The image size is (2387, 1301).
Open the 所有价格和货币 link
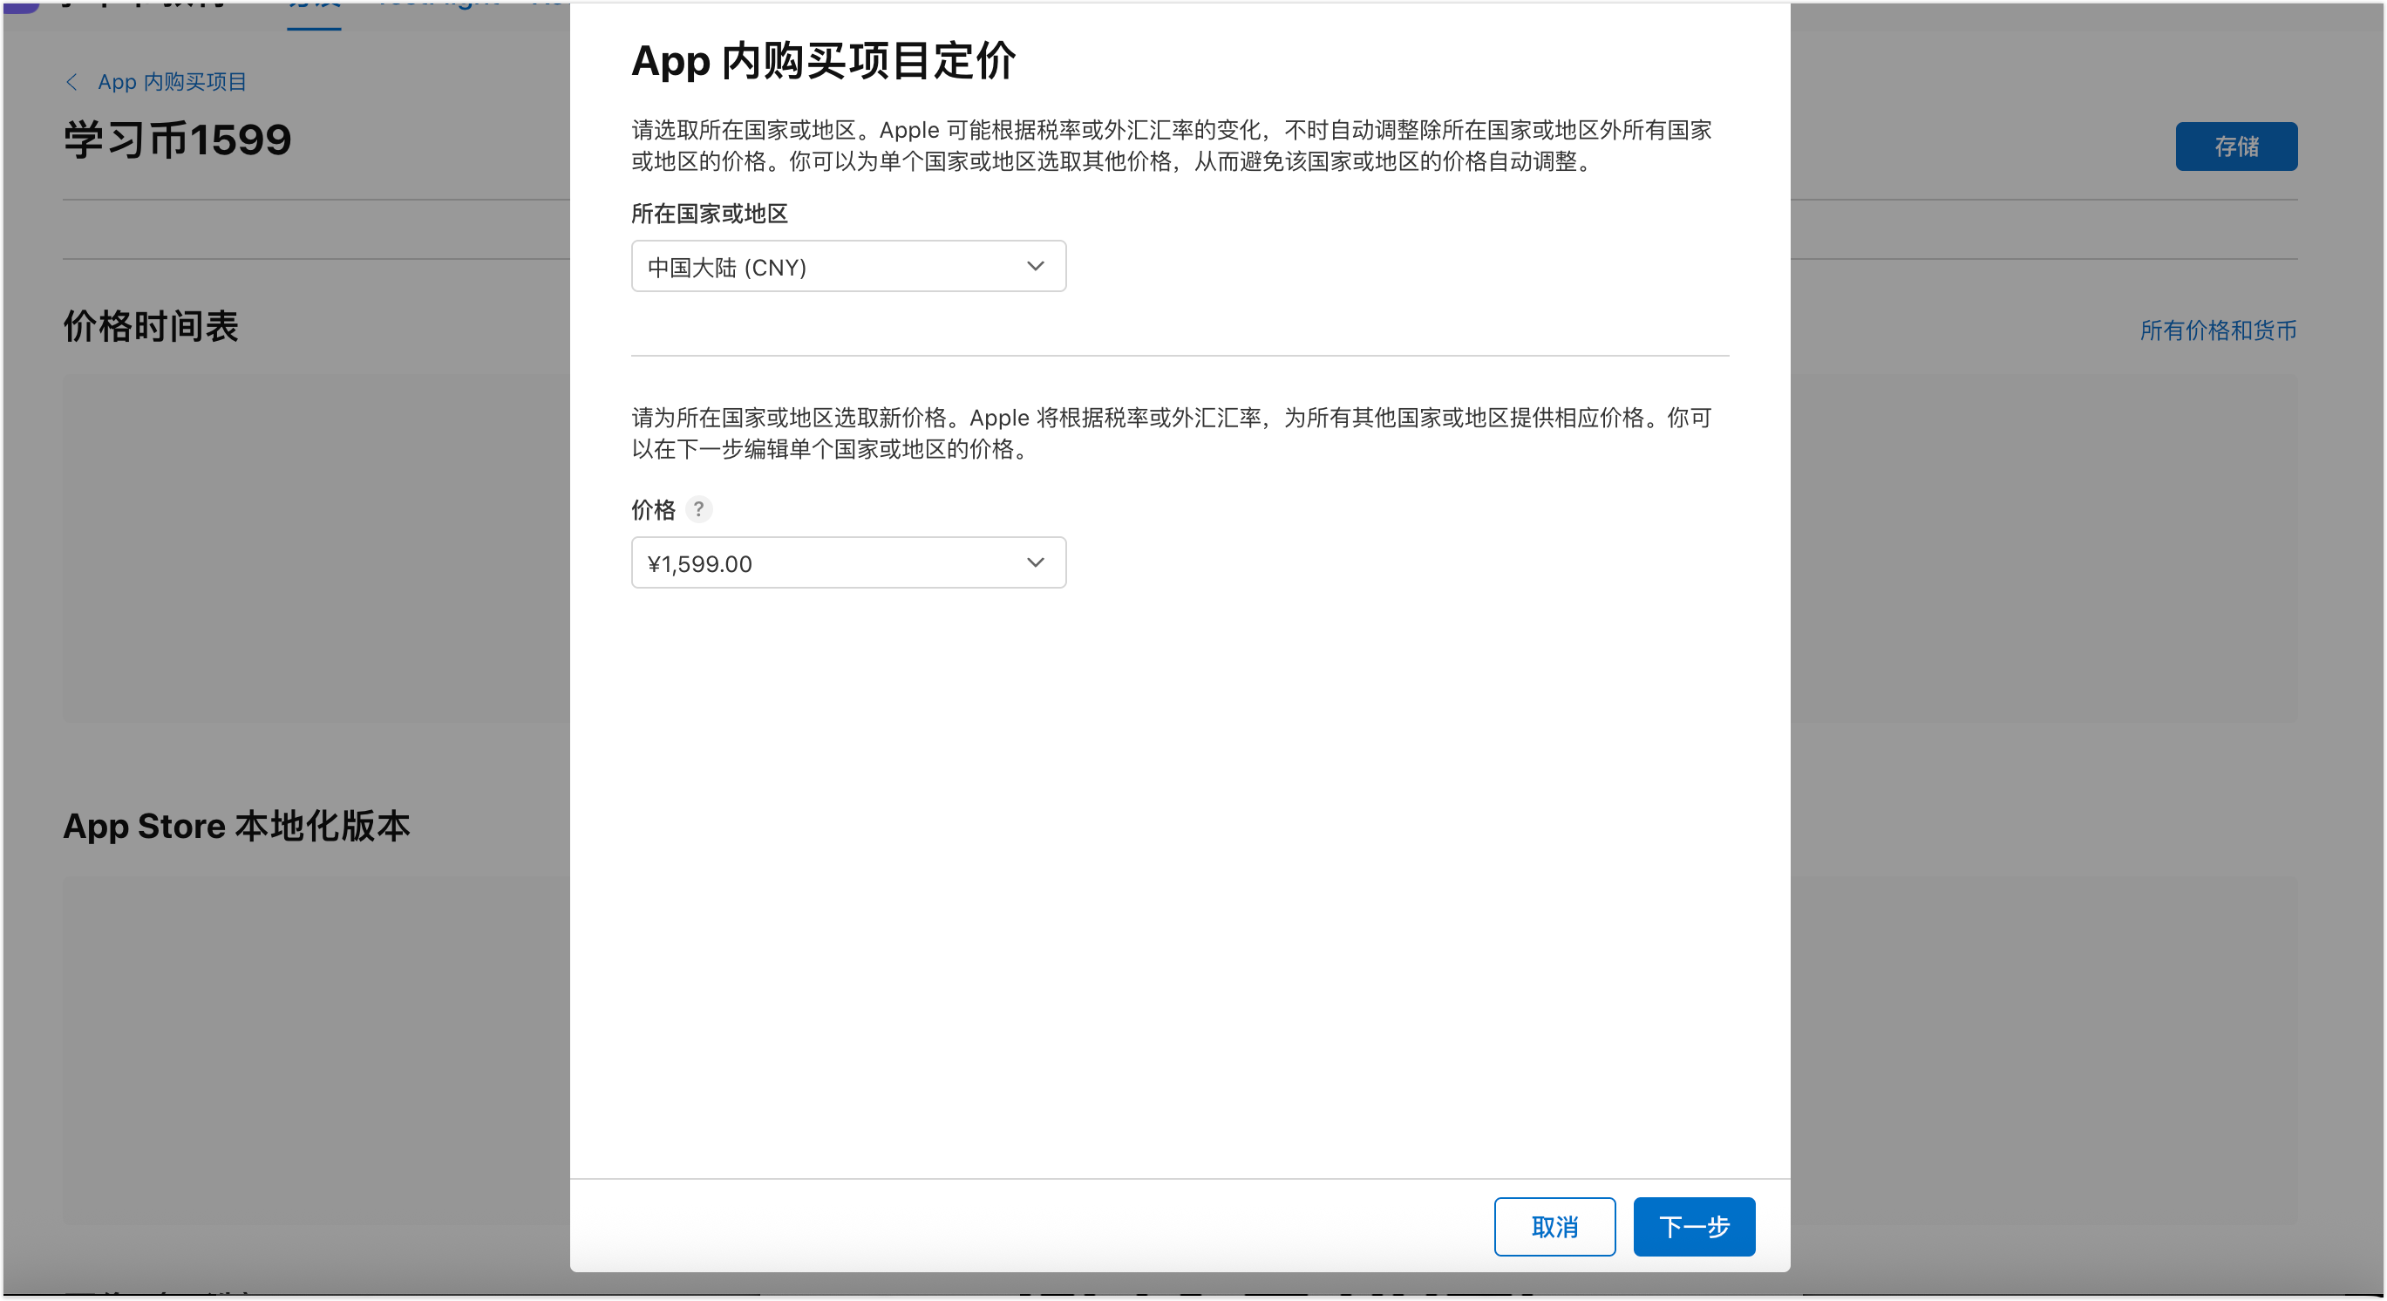(2217, 330)
